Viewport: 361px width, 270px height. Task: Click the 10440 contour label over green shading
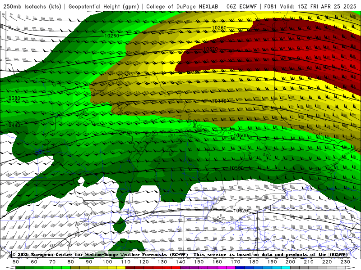pyautogui.click(x=13, y=125)
